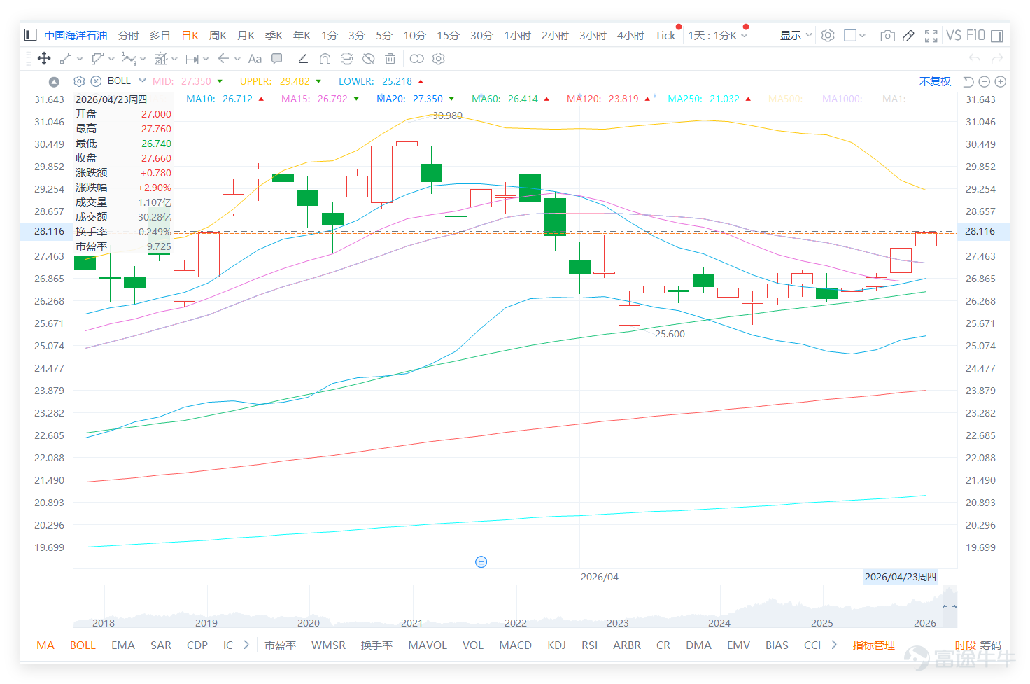Delete drawings with the trash icon
The width and height of the screenshot is (1030, 684).
[x=390, y=59]
